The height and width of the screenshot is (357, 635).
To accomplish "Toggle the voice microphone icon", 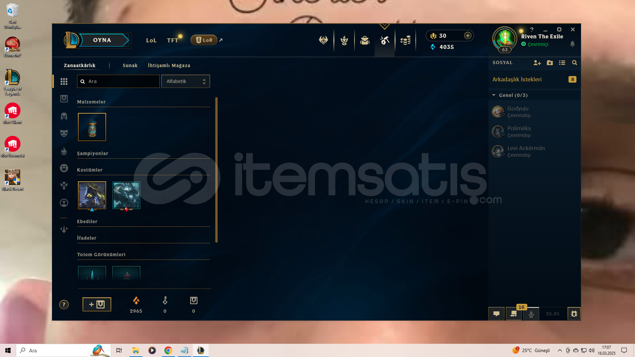I will (x=531, y=314).
